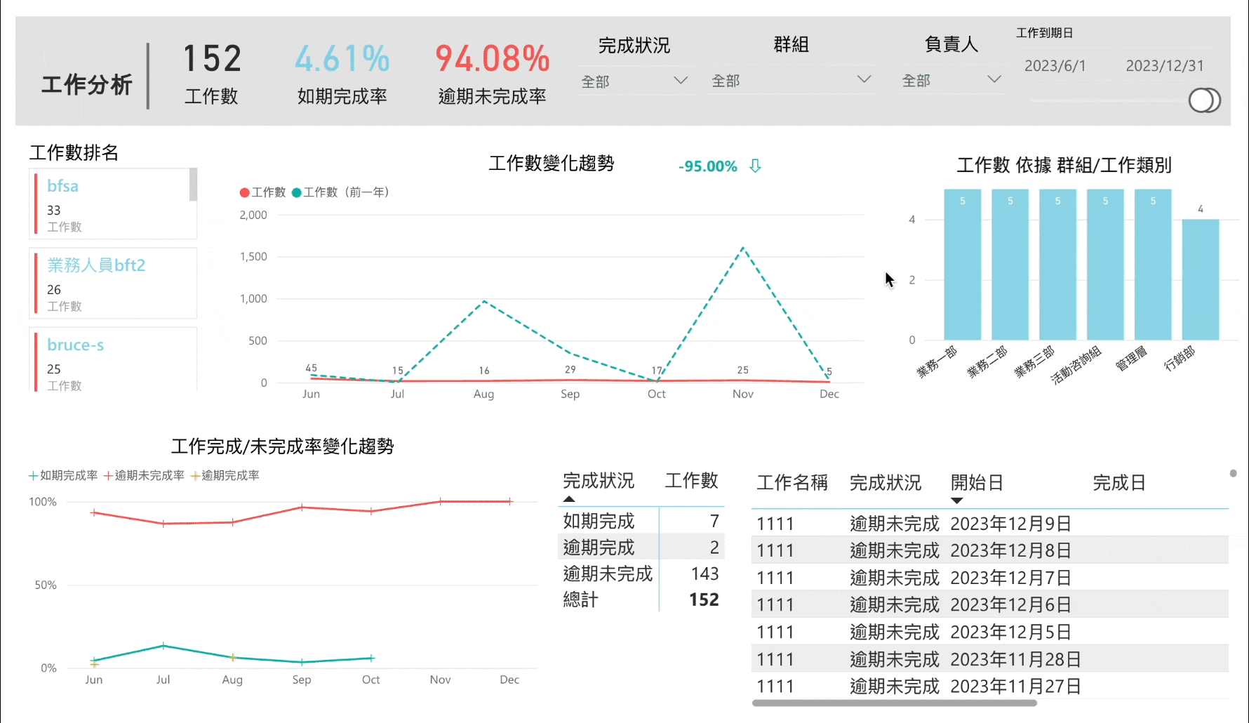Click the detail table horizontal scrollbar
Screen dimensions: 1249x723
pyautogui.click(x=895, y=703)
